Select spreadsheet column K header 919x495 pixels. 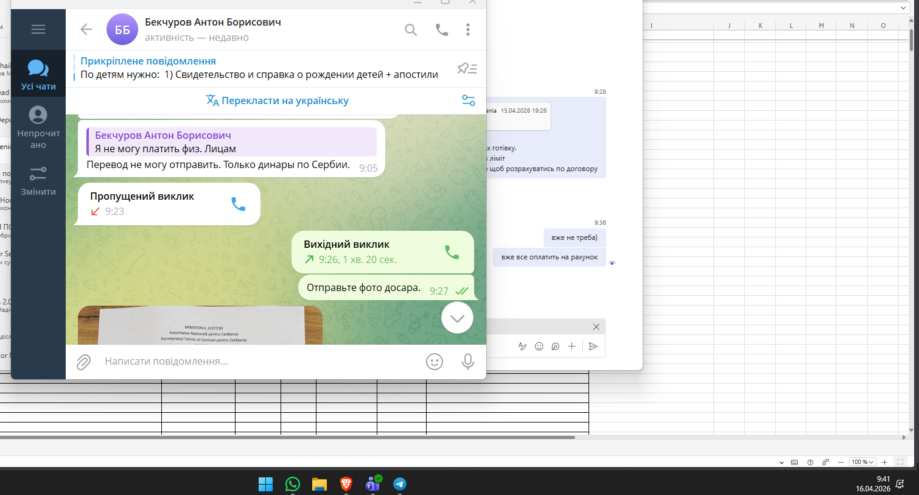[x=760, y=26]
